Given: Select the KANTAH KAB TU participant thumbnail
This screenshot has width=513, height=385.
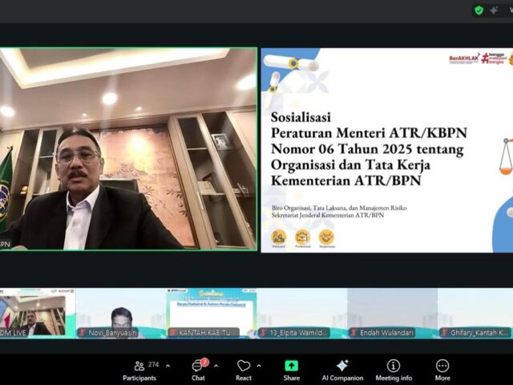Looking at the screenshot, I should click(211, 313).
